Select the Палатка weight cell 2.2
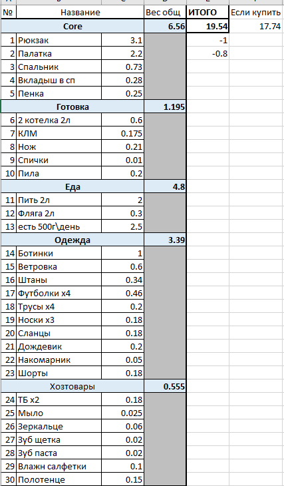 coord(122,54)
